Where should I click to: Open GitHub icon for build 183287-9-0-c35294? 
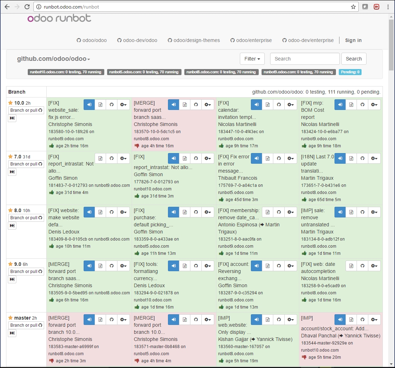279,266
